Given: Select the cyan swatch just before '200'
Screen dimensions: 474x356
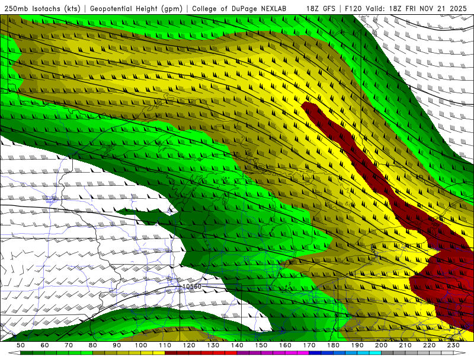Looking at the screenshot, I should coord(376,353).
